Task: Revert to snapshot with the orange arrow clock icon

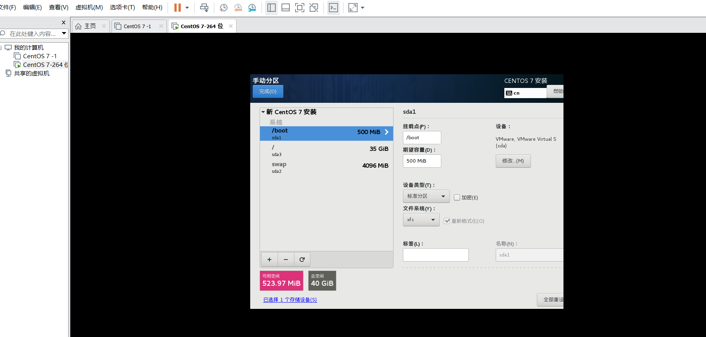Action: point(238,8)
